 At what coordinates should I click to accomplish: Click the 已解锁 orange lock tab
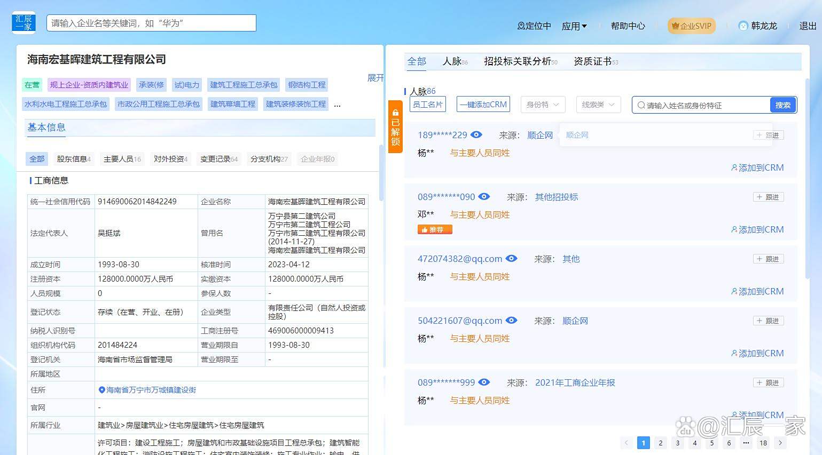(395, 127)
